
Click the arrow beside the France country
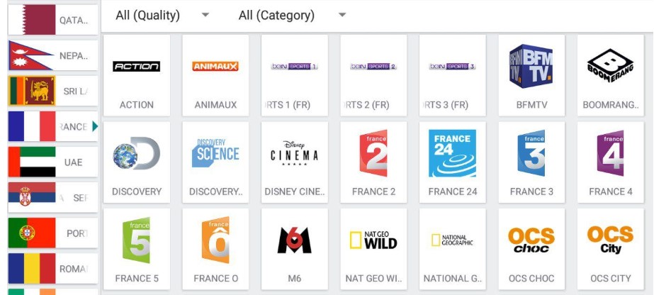95,126
